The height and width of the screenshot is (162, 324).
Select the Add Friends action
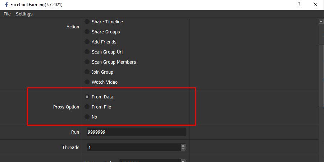100,42
